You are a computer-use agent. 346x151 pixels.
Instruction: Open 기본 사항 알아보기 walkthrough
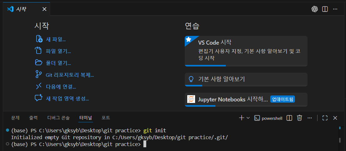pyautogui.click(x=246, y=80)
